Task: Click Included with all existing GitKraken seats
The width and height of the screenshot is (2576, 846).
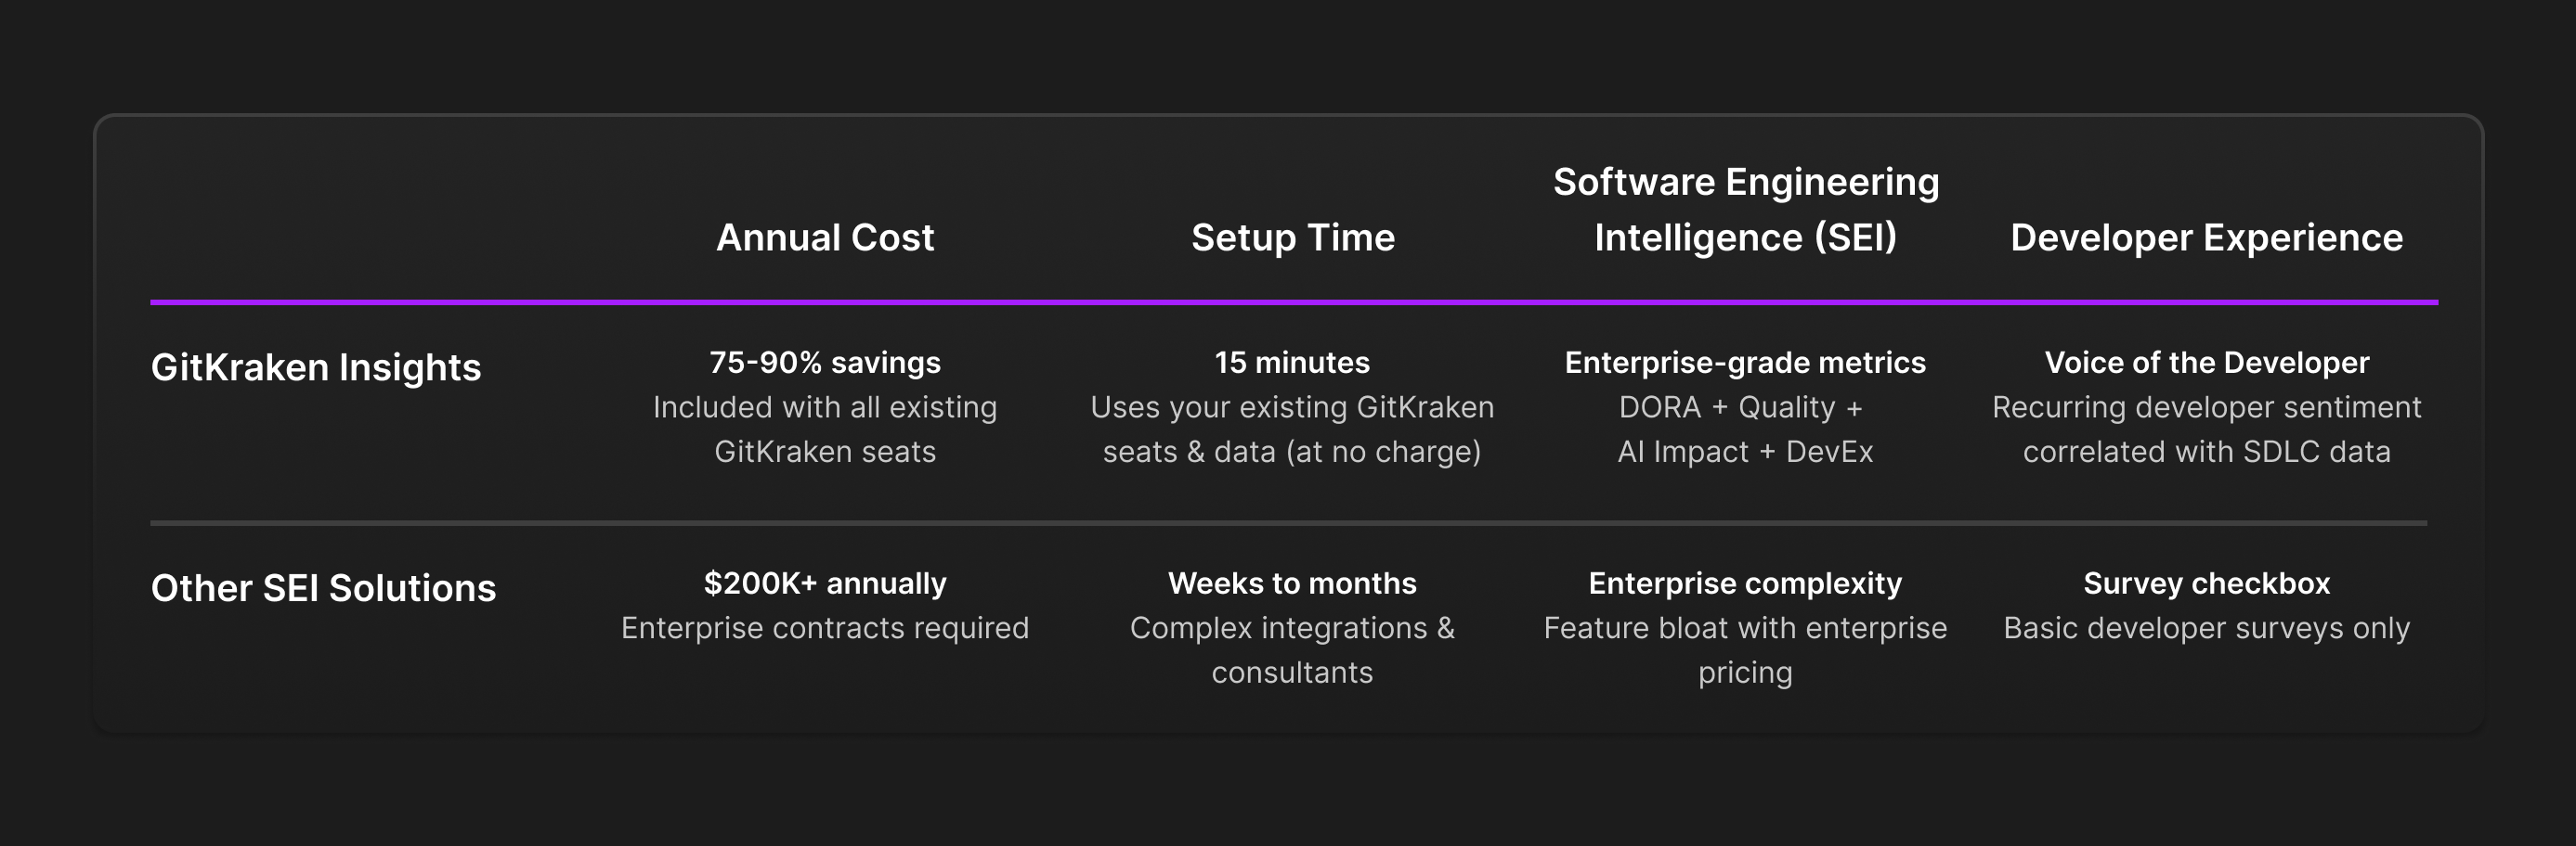Action: click(x=825, y=429)
